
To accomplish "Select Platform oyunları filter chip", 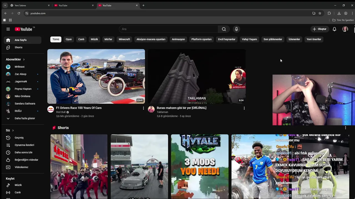I will [x=201, y=39].
